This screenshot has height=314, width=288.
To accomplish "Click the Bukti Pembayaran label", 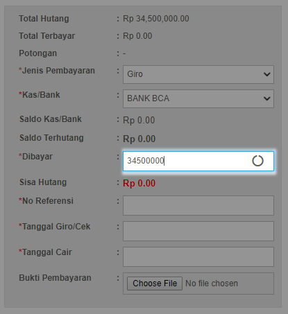I will (x=55, y=278).
